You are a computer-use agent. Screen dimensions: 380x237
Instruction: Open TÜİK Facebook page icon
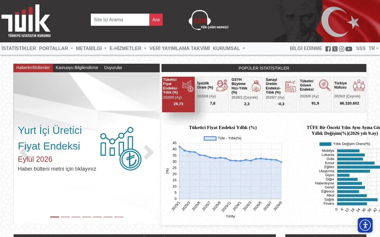pos(328,49)
